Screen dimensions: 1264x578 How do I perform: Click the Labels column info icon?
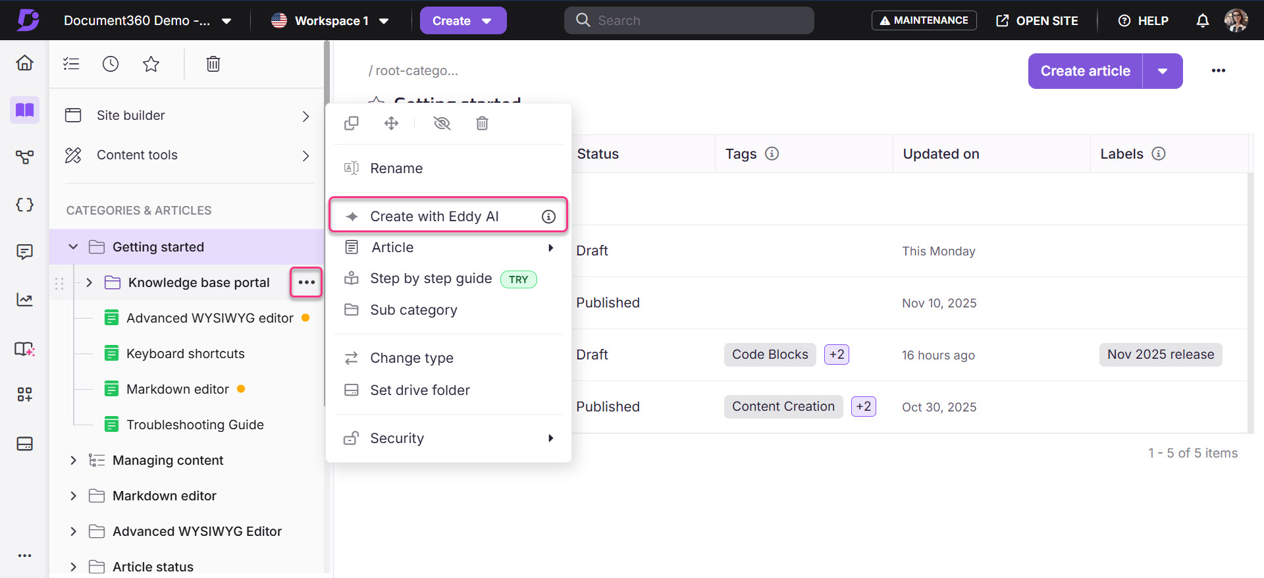point(1159,153)
